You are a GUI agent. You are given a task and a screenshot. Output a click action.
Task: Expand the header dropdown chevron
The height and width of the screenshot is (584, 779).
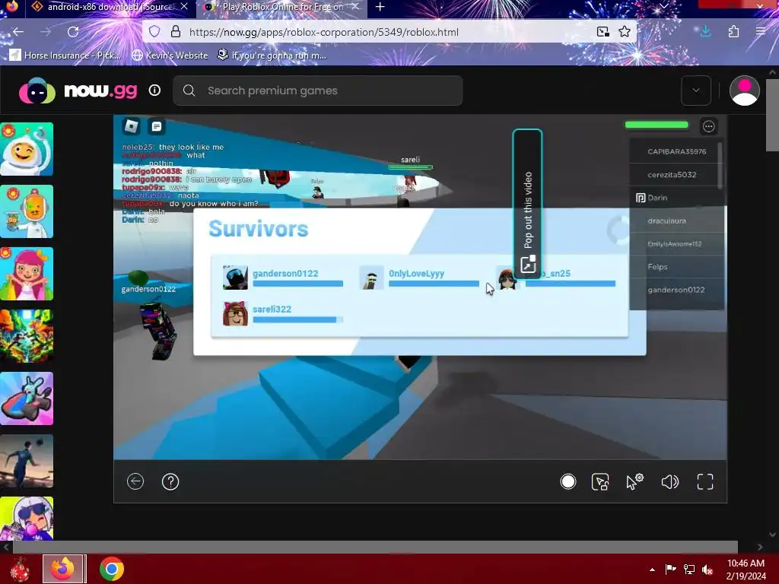pyautogui.click(x=696, y=90)
